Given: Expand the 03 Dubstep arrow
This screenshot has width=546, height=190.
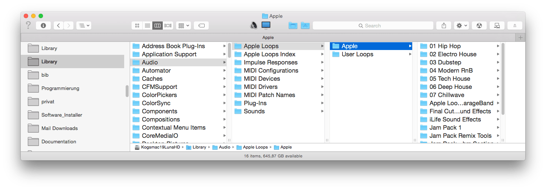Looking at the screenshot, I should 498,62.
